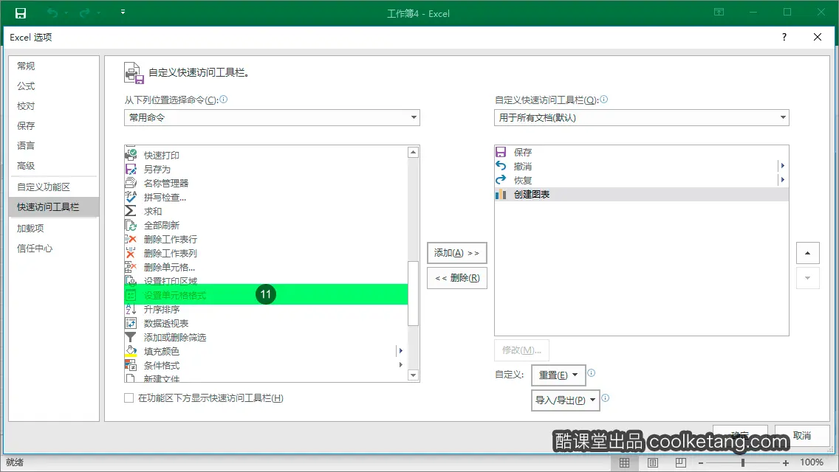Viewport: 839px width, 472px height.
Task: Open the 快速访问工具栏 options category
Action: [53, 206]
